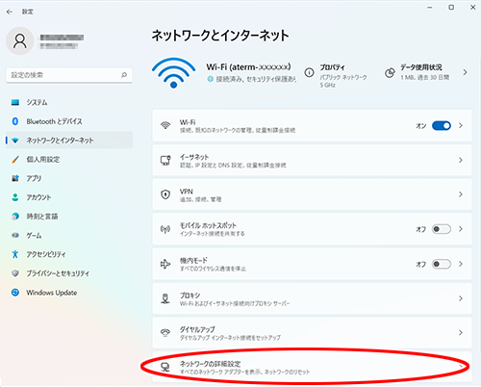Select 個人用設定 in the sidebar
The width and height of the screenshot is (481, 387).
(69, 160)
